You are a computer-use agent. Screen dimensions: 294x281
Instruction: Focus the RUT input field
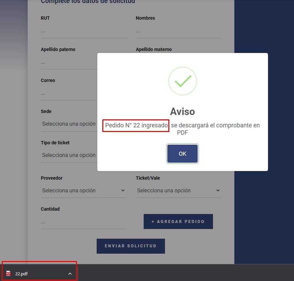click(x=83, y=31)
